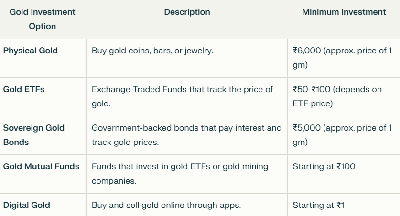Click the Government-backed bonds description cell

click(x=186, y=135)
